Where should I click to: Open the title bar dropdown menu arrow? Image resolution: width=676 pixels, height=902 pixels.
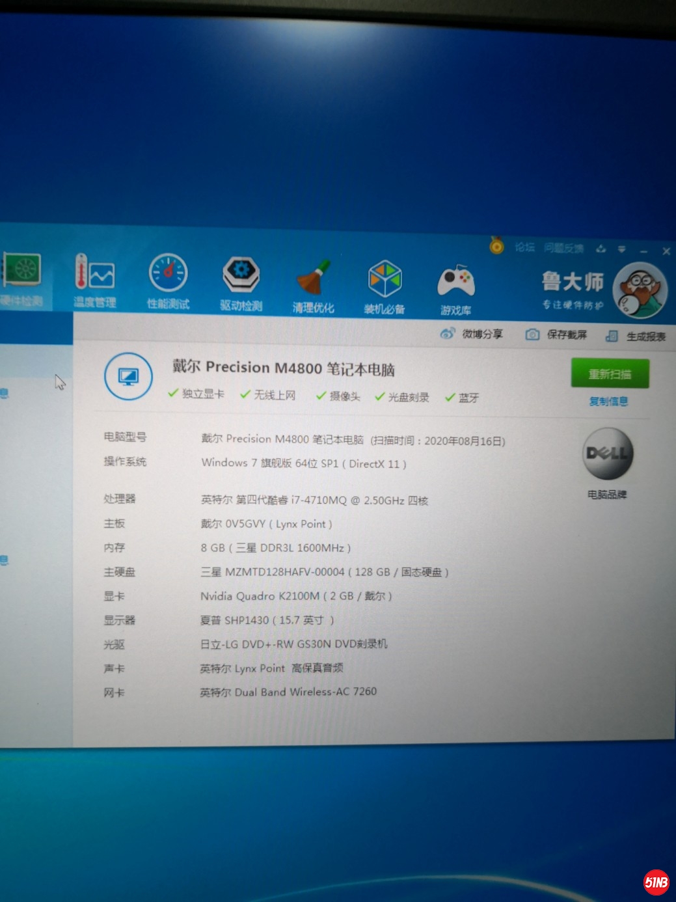622,249
